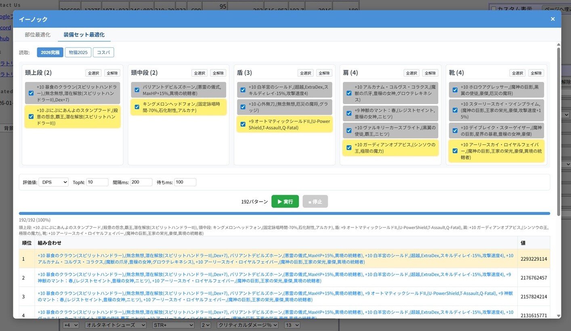
Task: Load the 物猫2025 preset
Action: coord(78,52)
